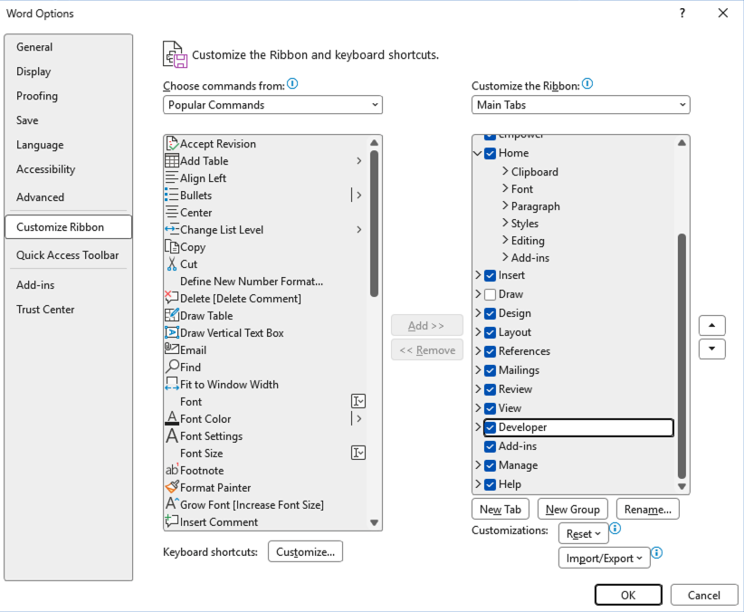Click the Copy command icon

click(x=172, y=247)
